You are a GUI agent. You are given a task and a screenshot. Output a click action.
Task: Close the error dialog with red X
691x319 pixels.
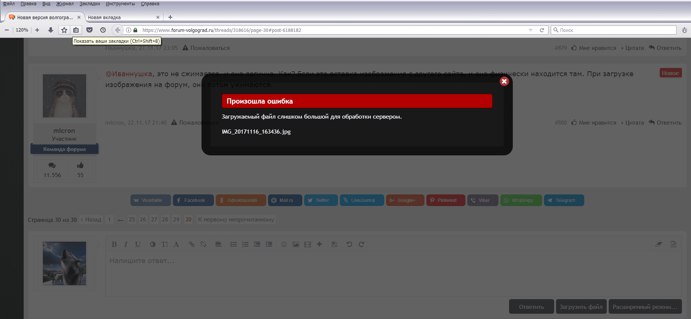pyautogui.click(x=504, y=81)
